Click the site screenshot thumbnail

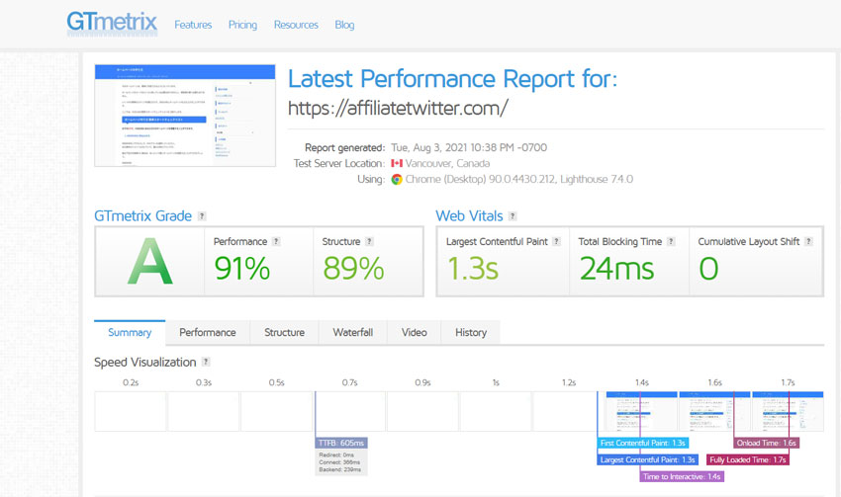(185, 116)
